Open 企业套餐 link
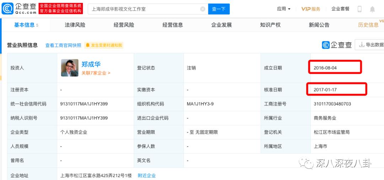Image resolution: width=384 pixels, height=180 pixels. pos(340,9)
